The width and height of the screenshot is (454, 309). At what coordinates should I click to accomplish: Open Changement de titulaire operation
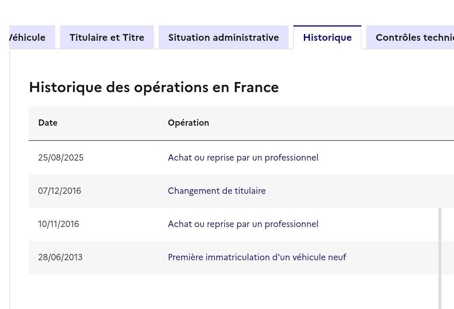tap(216, 191)
